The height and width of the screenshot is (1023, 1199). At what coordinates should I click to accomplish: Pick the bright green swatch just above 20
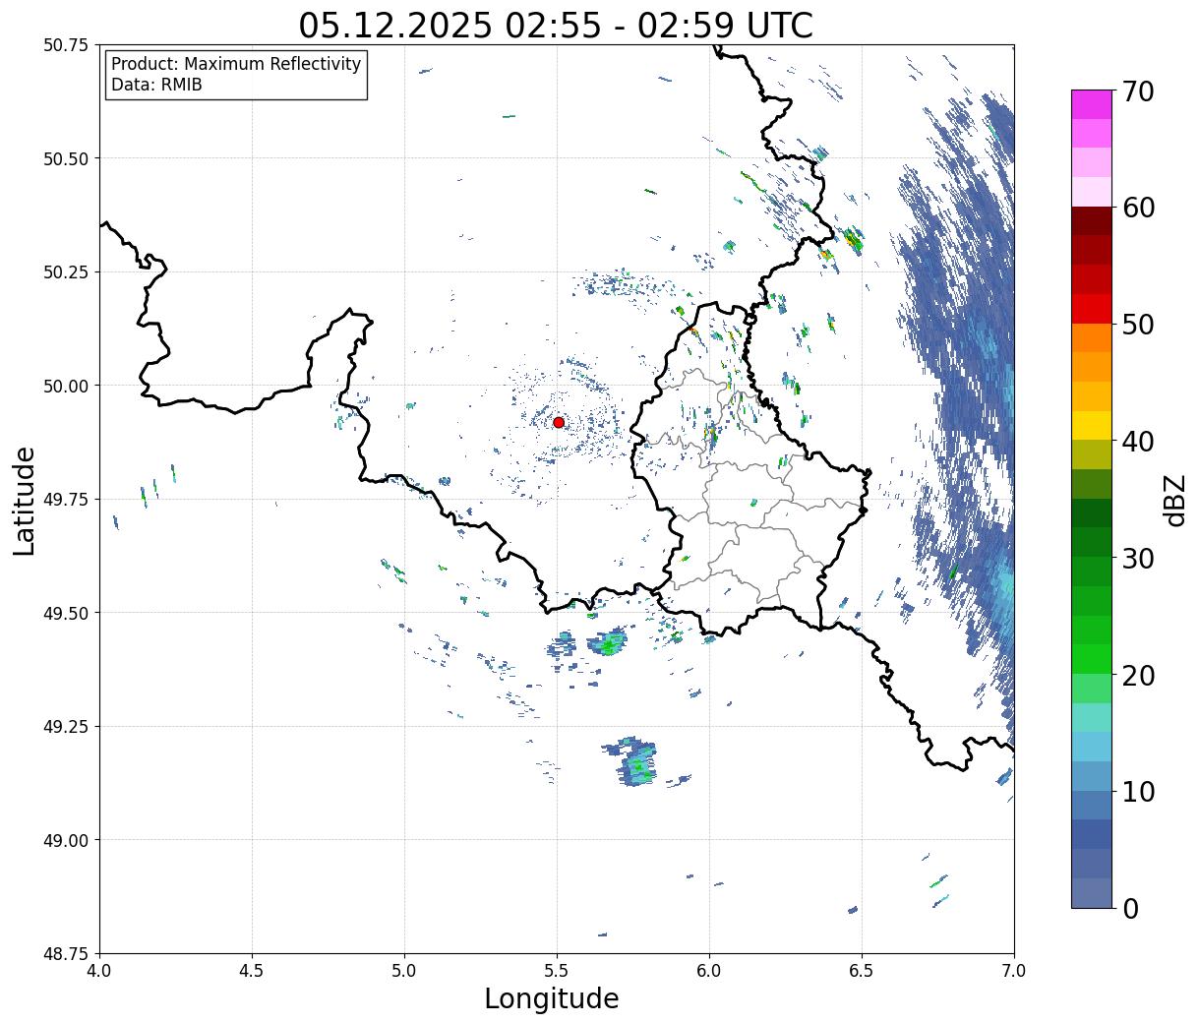click(x=1092, y=659)
